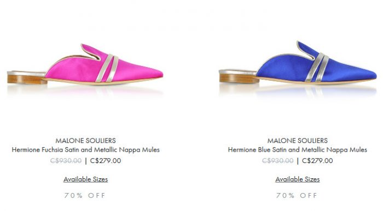Click the C$279.00 sale price under fuchsia mules
The height and width of the screenshot is (211, 383).
[106, 161]
